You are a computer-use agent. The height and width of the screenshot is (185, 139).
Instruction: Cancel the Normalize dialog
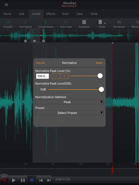click(x=40, y=63)
